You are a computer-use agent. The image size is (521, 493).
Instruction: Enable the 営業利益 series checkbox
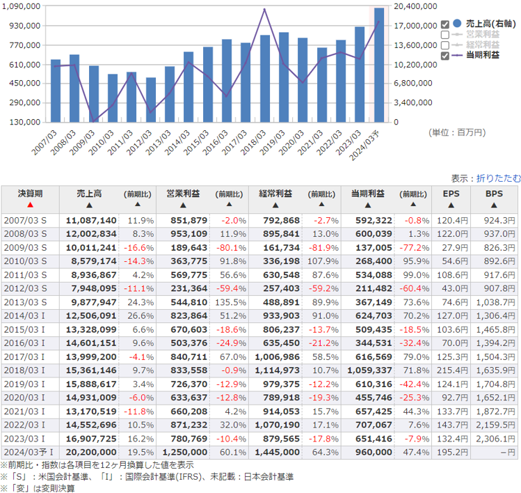click(x=445, y=35)
